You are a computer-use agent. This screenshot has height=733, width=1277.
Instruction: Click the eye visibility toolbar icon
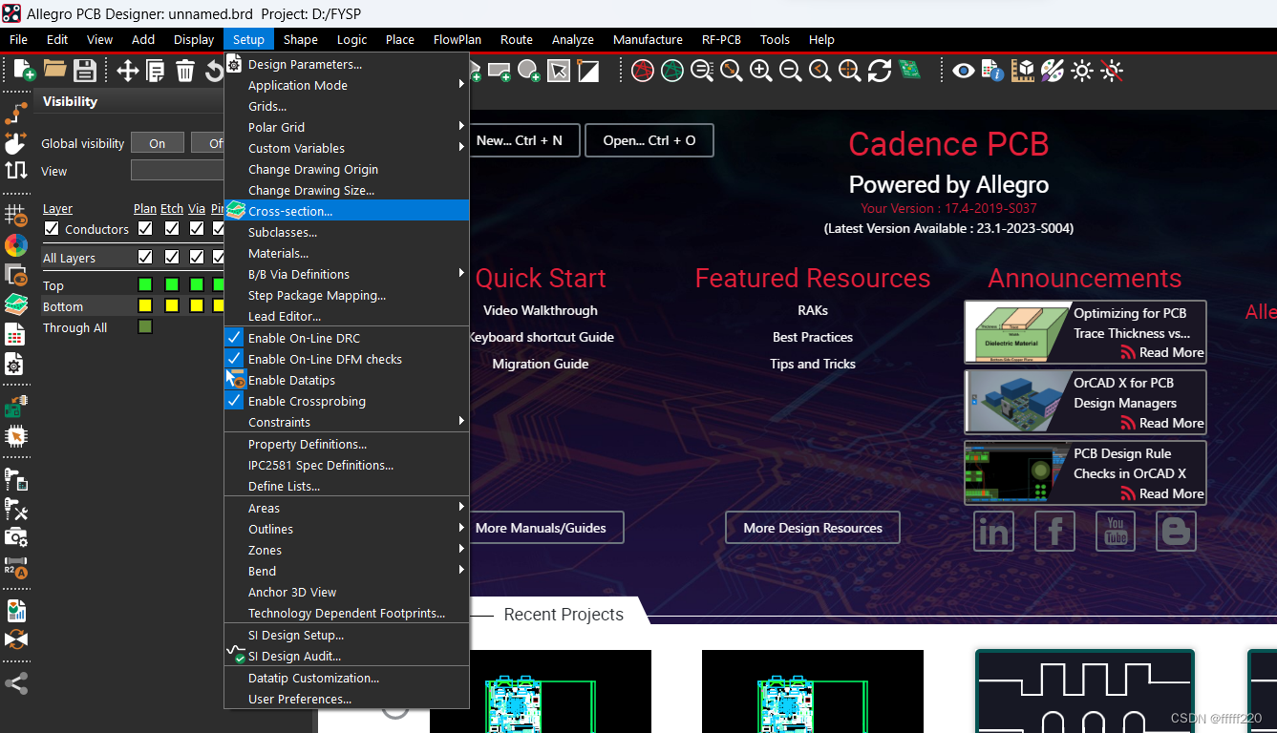click(x=963, y=71)
